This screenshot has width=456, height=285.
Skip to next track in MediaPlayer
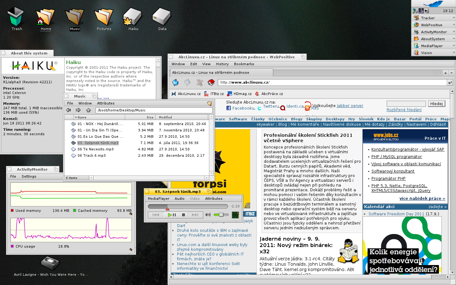(195, 215)
